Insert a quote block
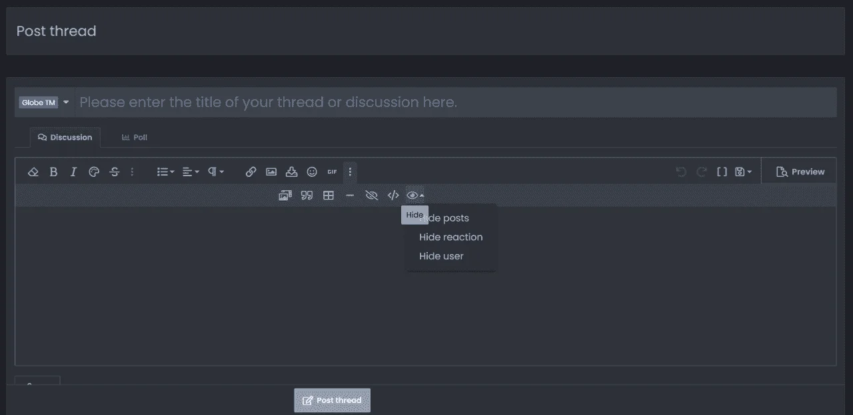 click(307, 196)
